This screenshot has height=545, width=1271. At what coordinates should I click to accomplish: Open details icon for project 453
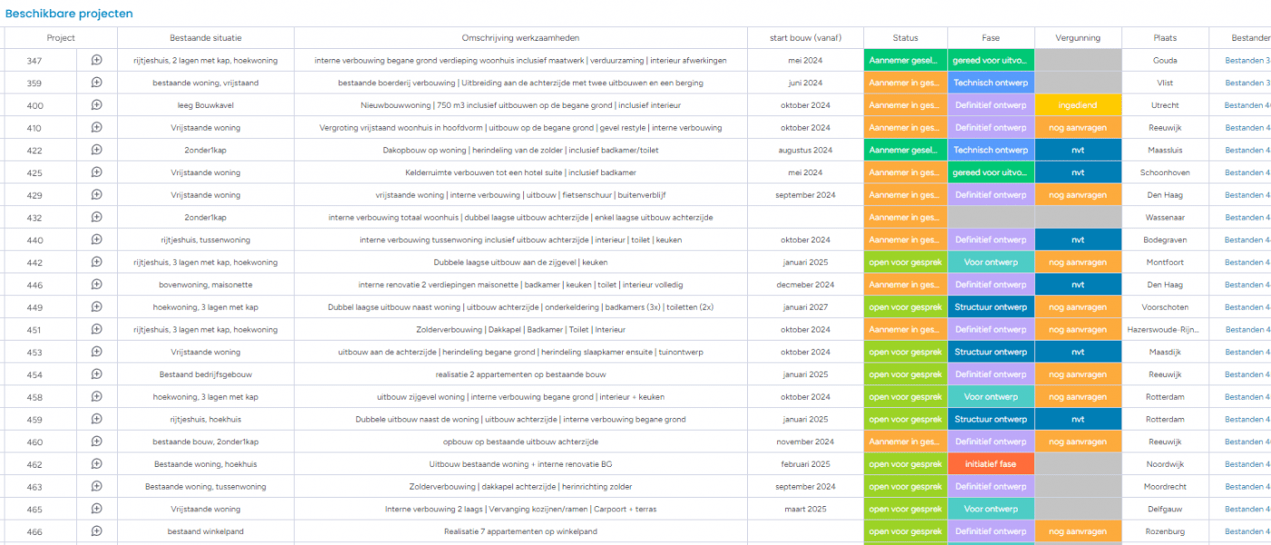97,352
